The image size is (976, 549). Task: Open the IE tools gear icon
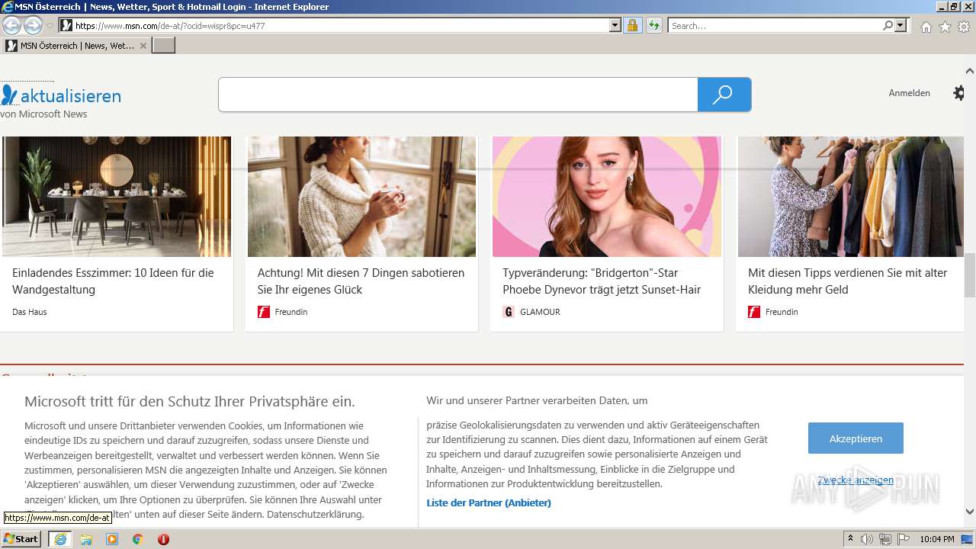tap(964, 27)
